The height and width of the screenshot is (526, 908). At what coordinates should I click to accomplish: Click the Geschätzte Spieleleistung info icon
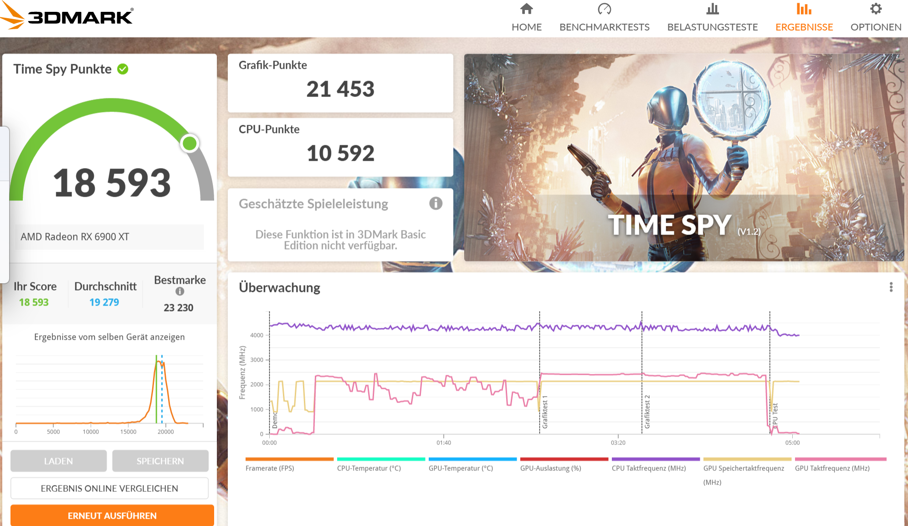(x=436, y=204)
